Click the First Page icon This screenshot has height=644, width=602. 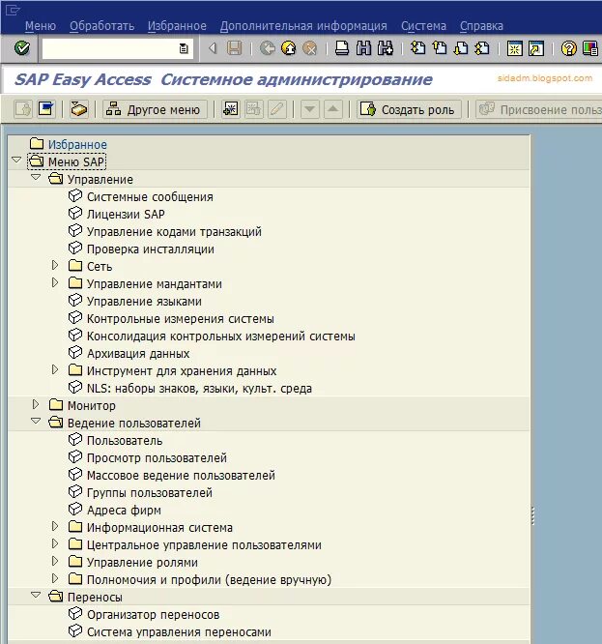[x=418, y=48]
